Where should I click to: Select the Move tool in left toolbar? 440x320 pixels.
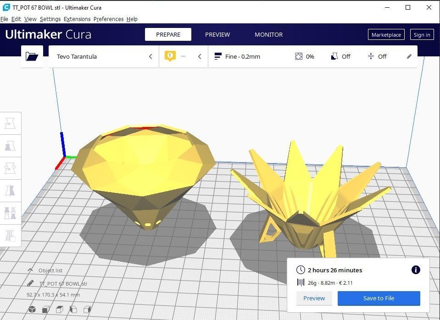[x=10, y=123]
